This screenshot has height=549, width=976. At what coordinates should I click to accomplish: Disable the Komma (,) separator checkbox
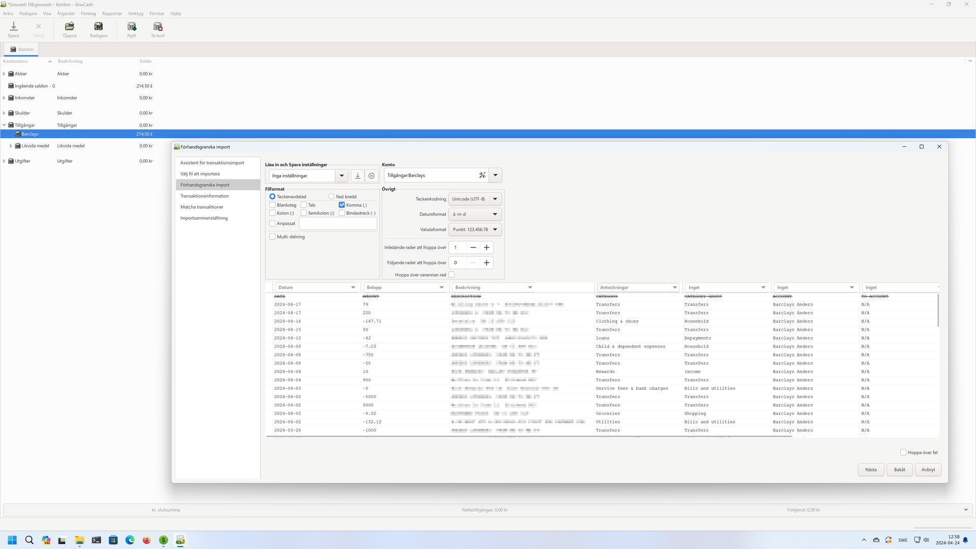[342, 205]
